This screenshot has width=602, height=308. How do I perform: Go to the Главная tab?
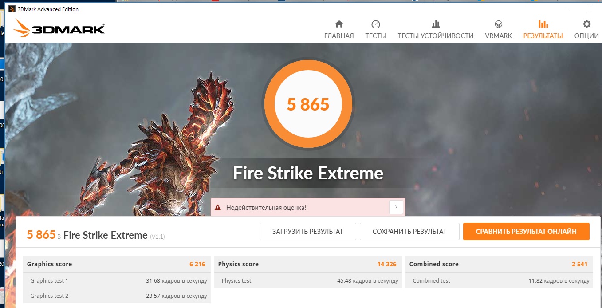click(339, 36)
